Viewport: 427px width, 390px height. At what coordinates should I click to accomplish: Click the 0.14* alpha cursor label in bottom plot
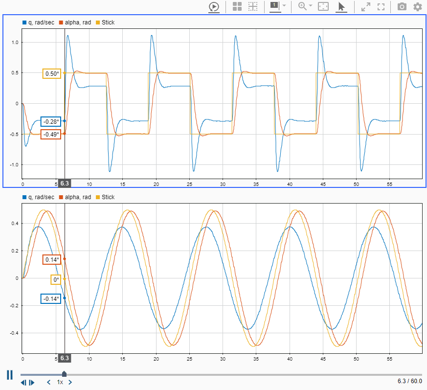[x=52, y=260]
